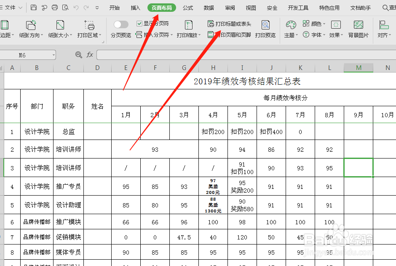Image resolution: width=396 pixels, height=266 pixels.
Task: Select column A header
Action: point(12,68)
